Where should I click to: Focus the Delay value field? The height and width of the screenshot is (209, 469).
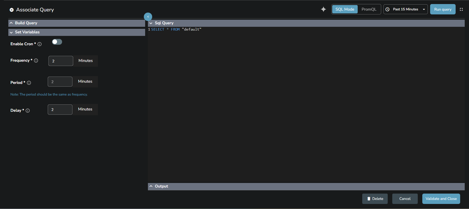click(x=60, y=109)
